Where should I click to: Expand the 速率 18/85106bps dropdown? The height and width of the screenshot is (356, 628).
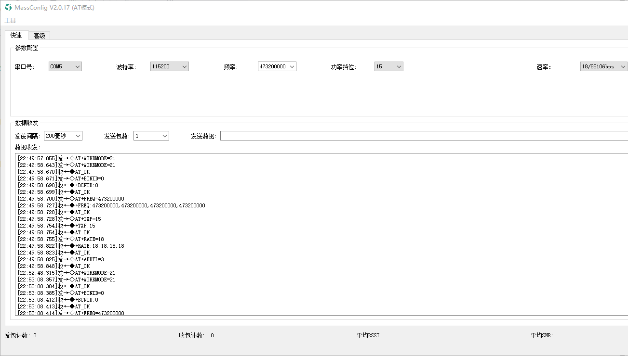[604, 66]
